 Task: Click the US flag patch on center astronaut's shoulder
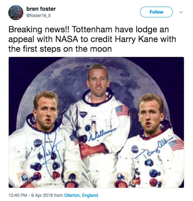coord(122,111)
